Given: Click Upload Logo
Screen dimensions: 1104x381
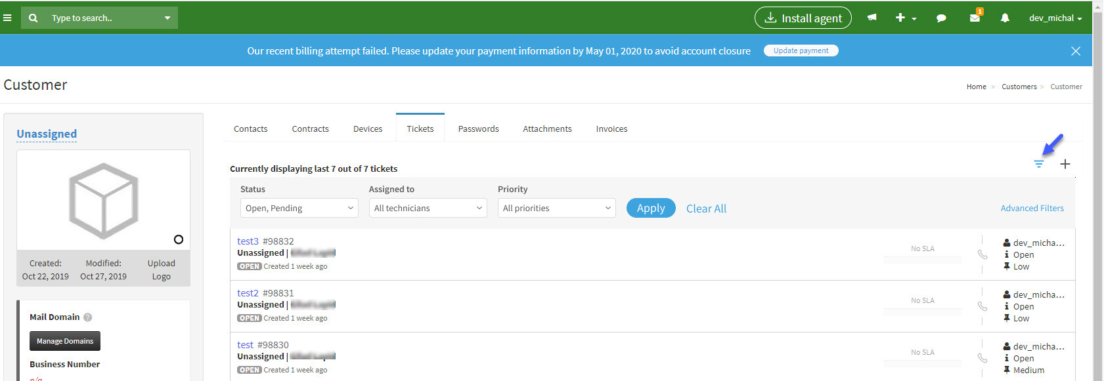Looking at the screenshot, I should (161, 270).
